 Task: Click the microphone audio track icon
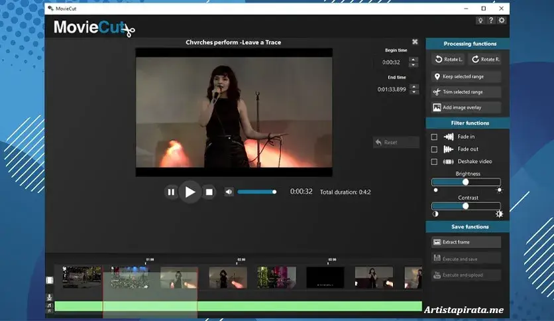[49, 296]
